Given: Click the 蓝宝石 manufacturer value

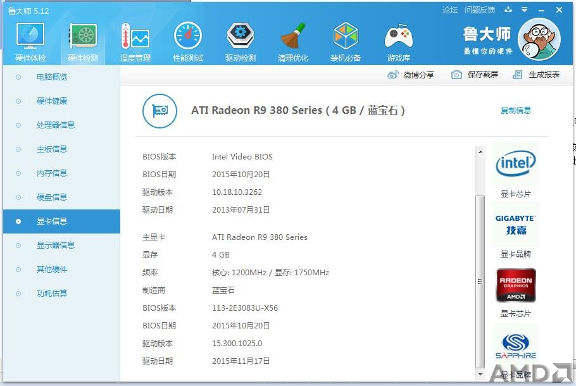Looking at the screenshot, I should (223, 290).
